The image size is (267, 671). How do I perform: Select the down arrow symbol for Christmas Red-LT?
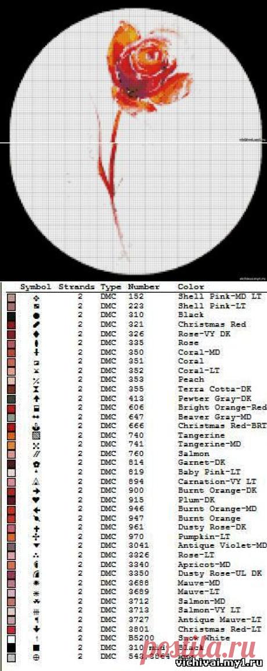click(x=37, y=629)
